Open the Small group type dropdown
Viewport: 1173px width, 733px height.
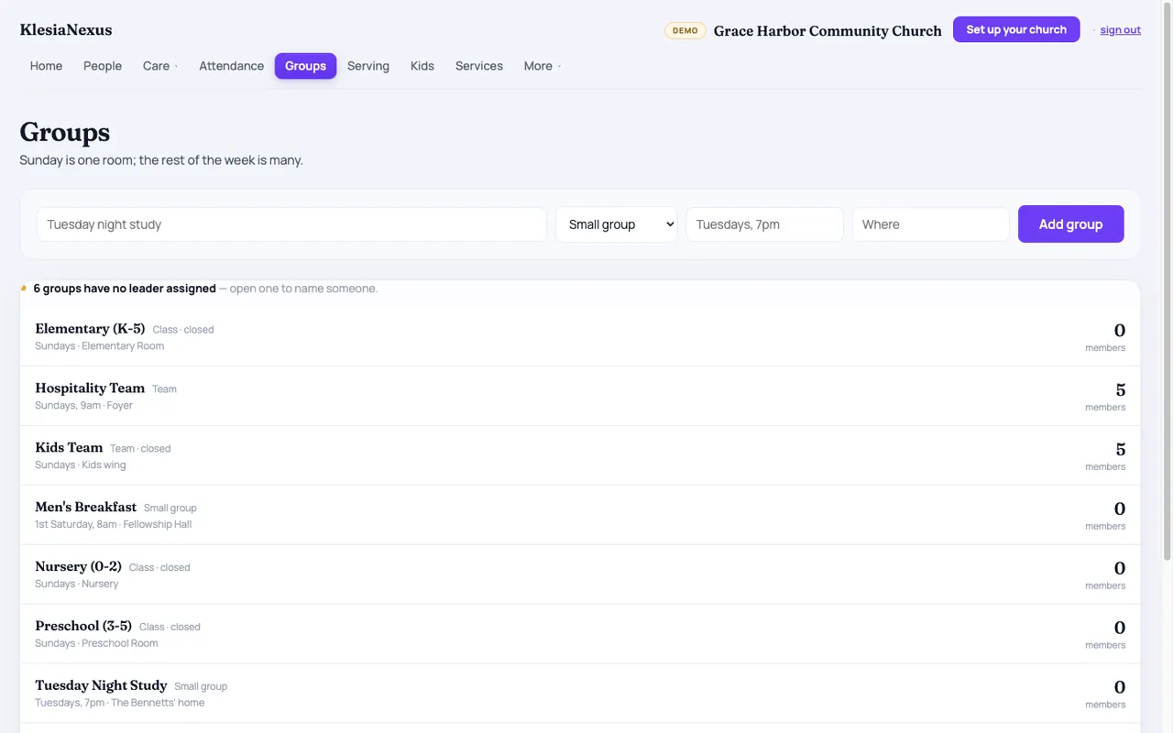point(617,224)
